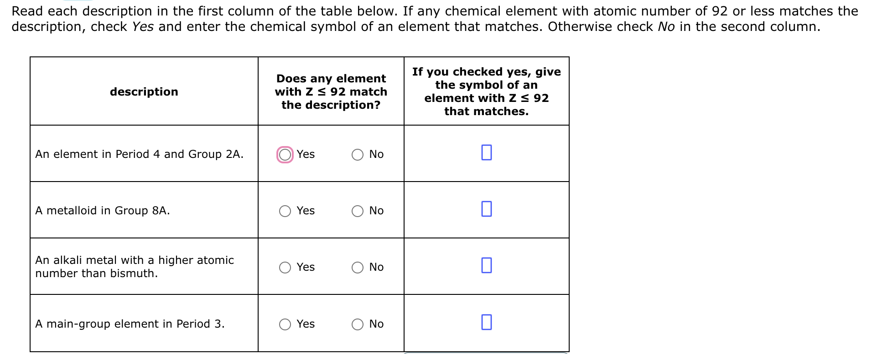893x354 pixels.
Task: Click the 'If you checked yes' header cell
Action: (x=486, y=91)
